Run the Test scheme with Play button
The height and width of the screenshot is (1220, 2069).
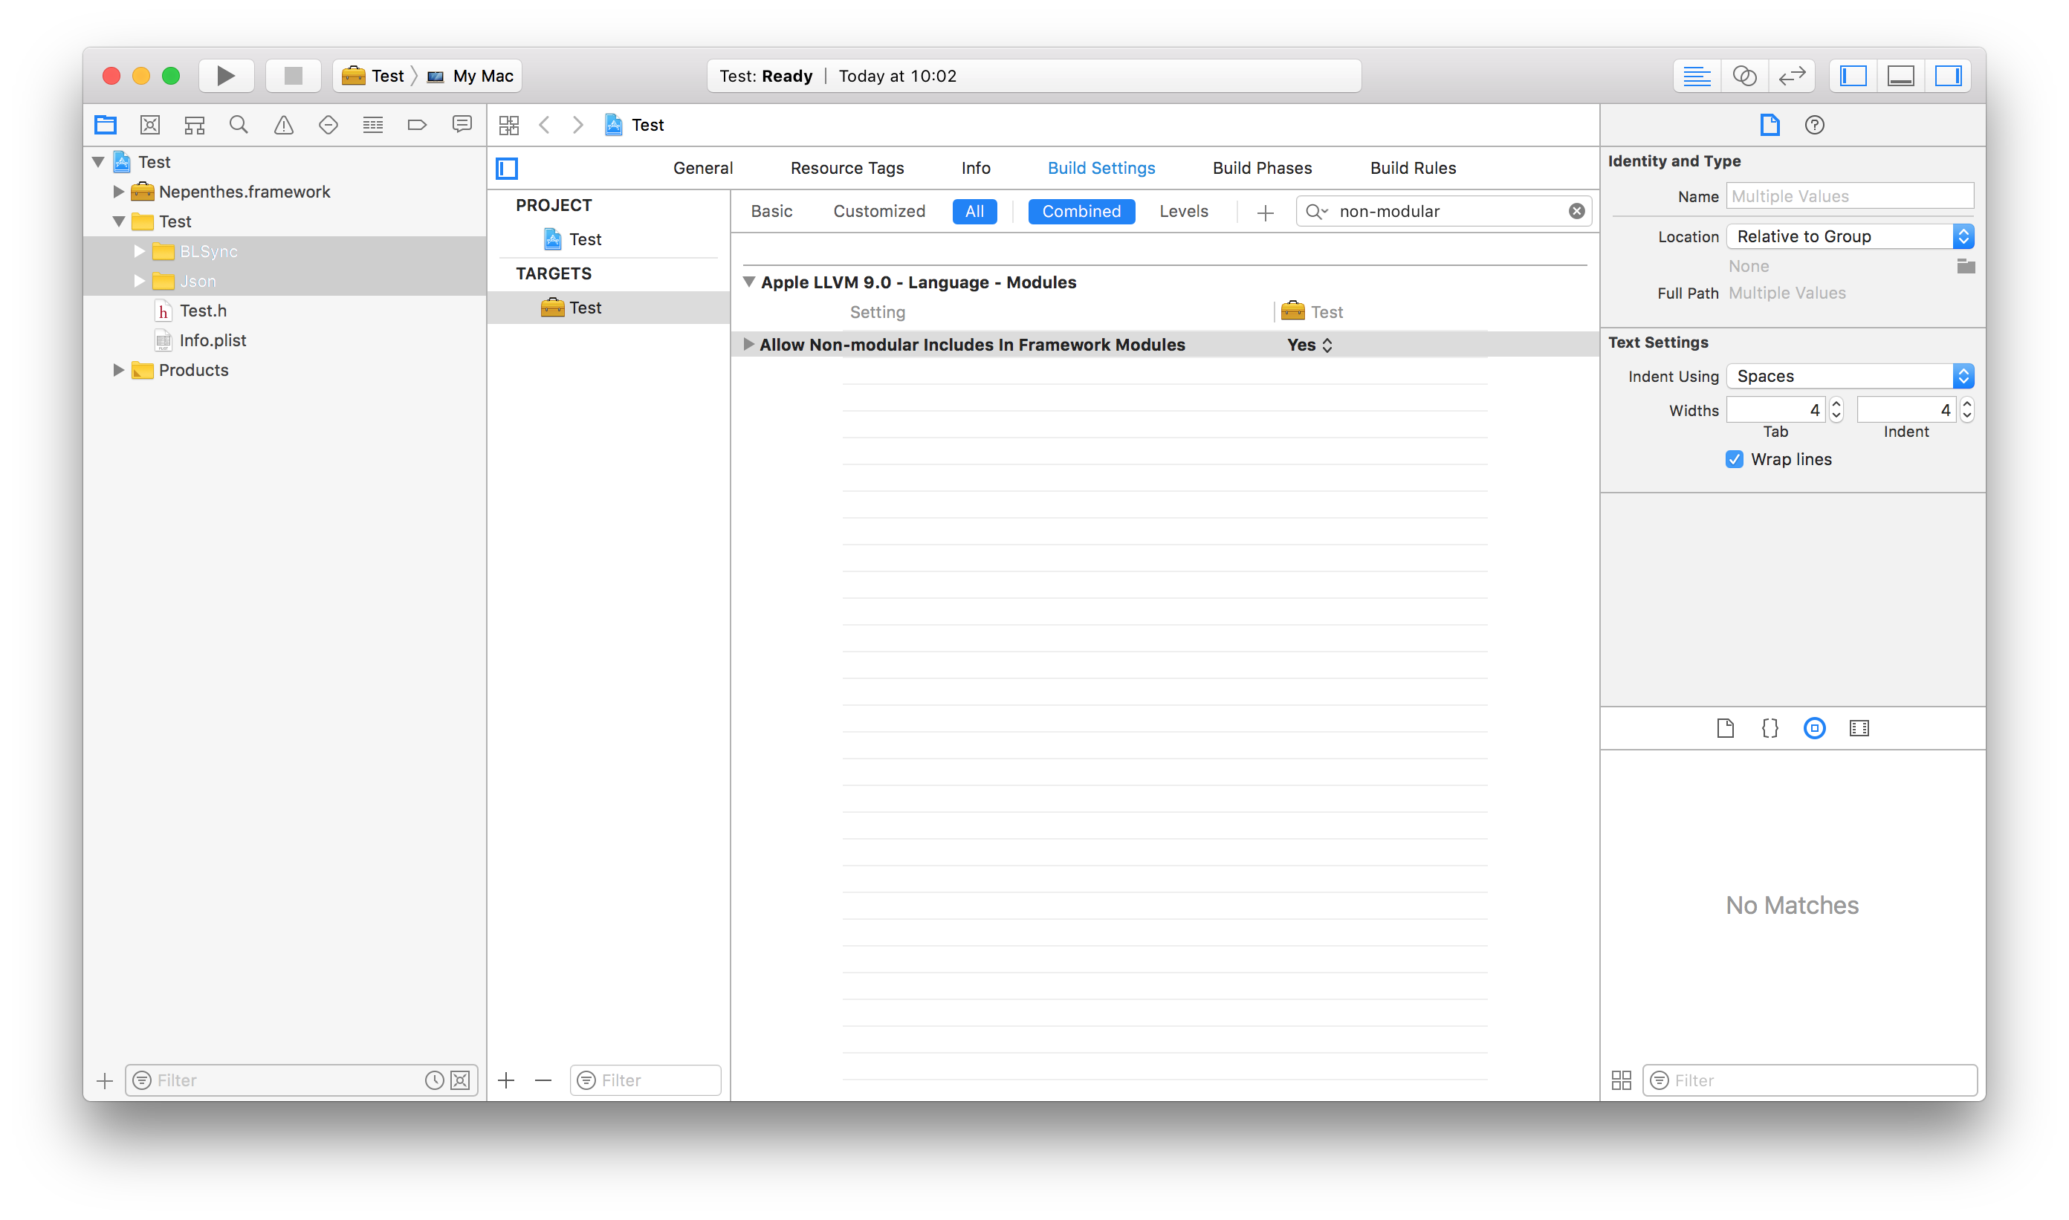pyautogui.click(x=226, y=76)
